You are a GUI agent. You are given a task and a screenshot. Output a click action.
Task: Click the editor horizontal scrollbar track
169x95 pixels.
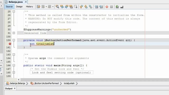point(95,80)
